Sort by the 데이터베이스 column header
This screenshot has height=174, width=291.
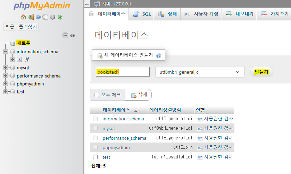[117, 110]
